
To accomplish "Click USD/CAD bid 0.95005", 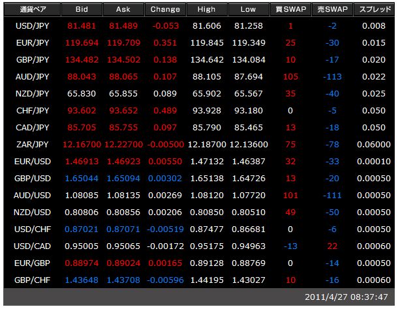I will tap(82, 246).
